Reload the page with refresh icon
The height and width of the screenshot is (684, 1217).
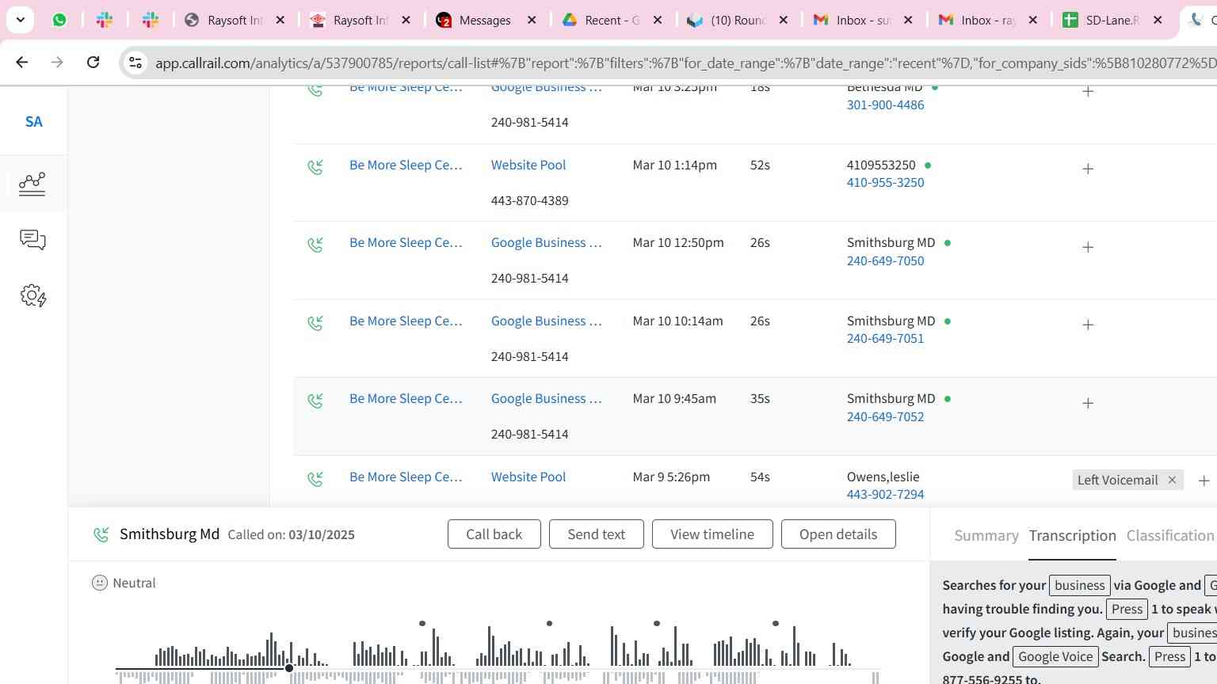point(93,62)
